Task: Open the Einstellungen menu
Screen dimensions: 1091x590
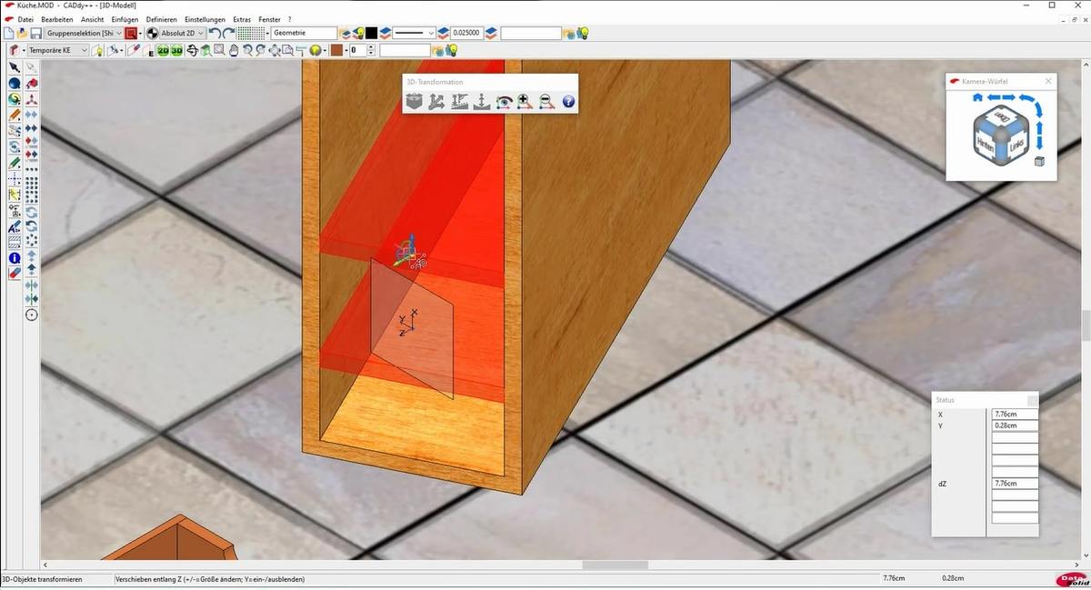Action: click(x=205, y=19)
